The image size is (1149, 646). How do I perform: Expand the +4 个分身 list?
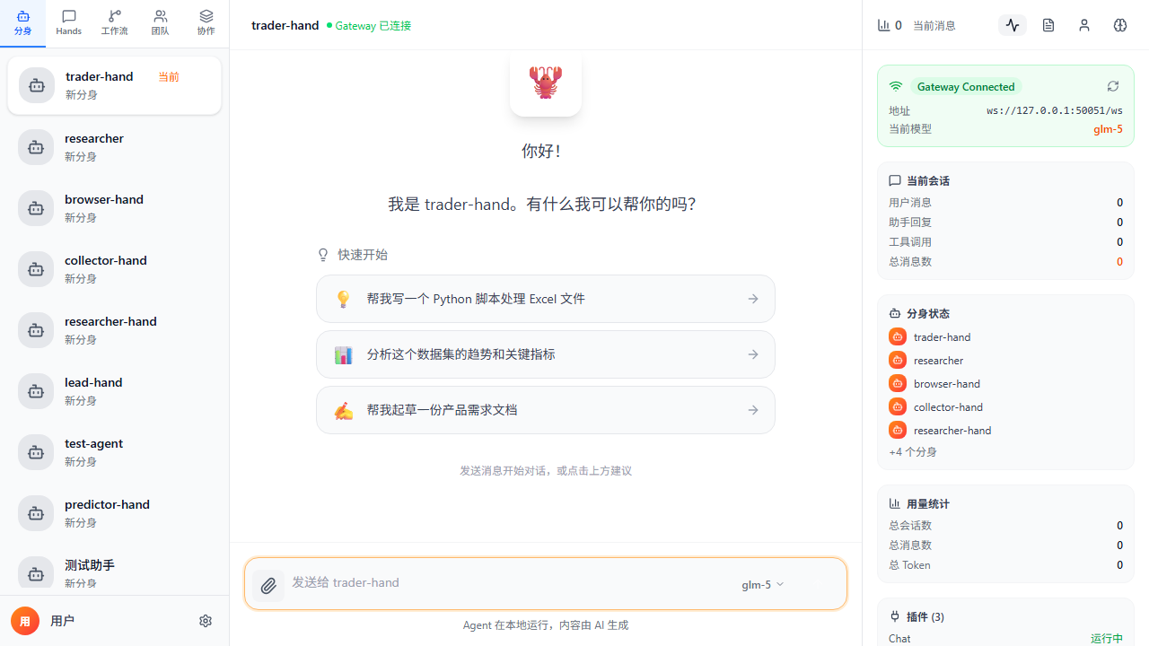pos(913,451)
